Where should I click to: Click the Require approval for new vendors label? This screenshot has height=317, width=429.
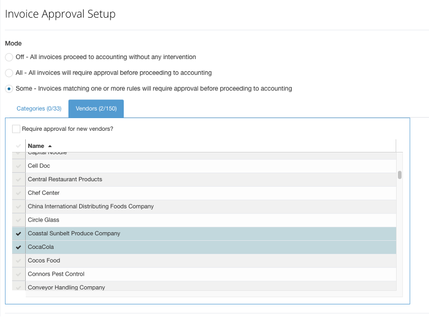pos(68,129)
